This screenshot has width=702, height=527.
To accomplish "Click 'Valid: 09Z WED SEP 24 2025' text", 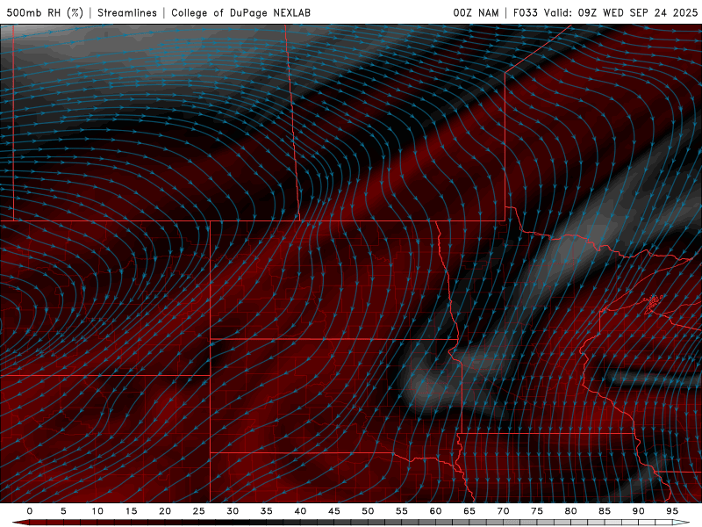I will point(620,13).
